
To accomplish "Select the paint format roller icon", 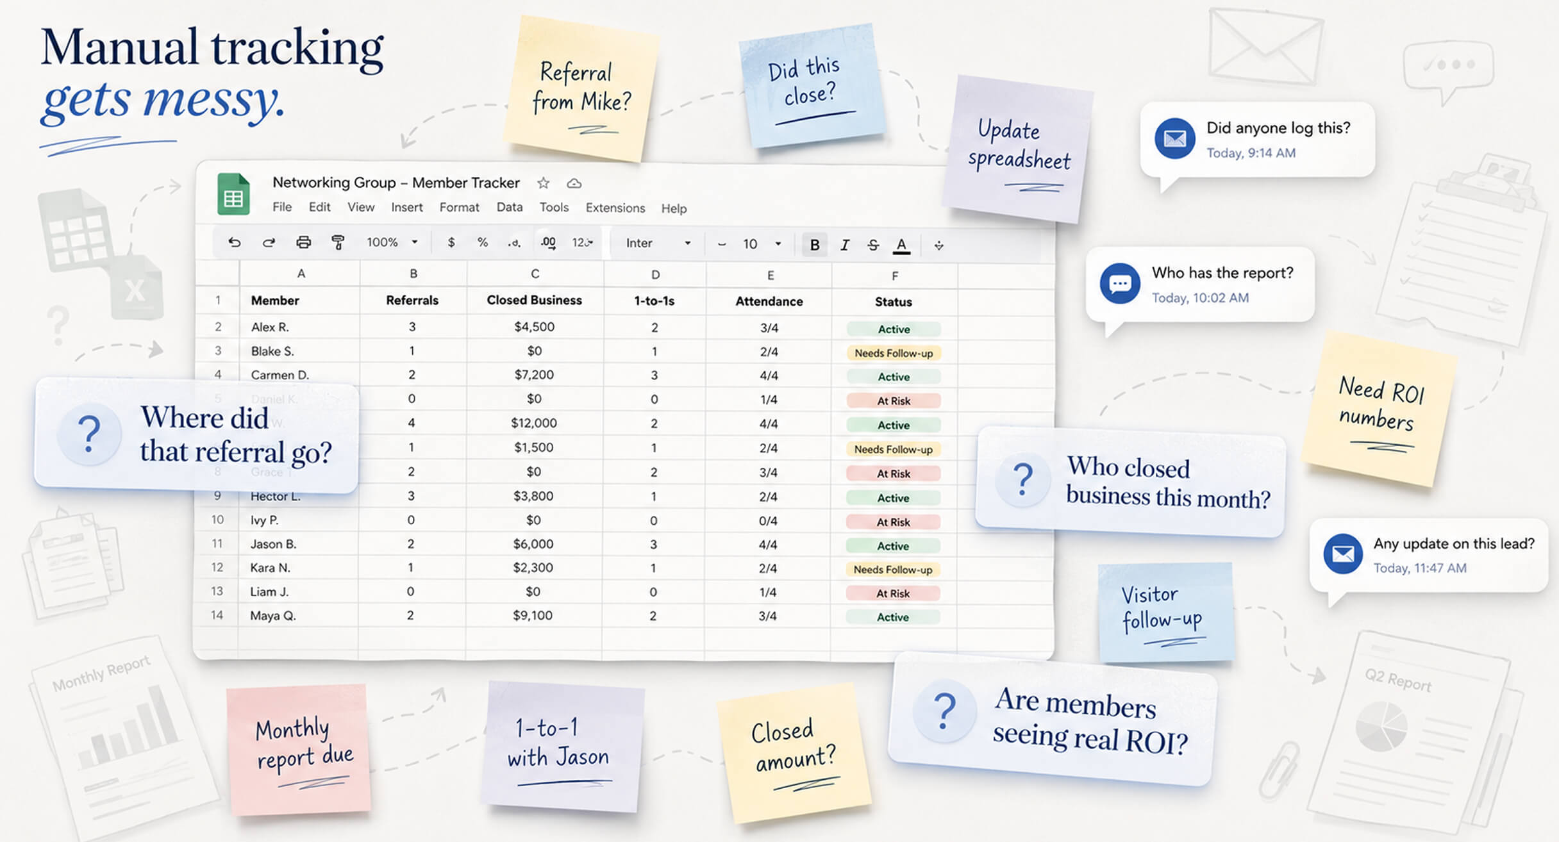I will pyautogui.click(x=338, y=242).
